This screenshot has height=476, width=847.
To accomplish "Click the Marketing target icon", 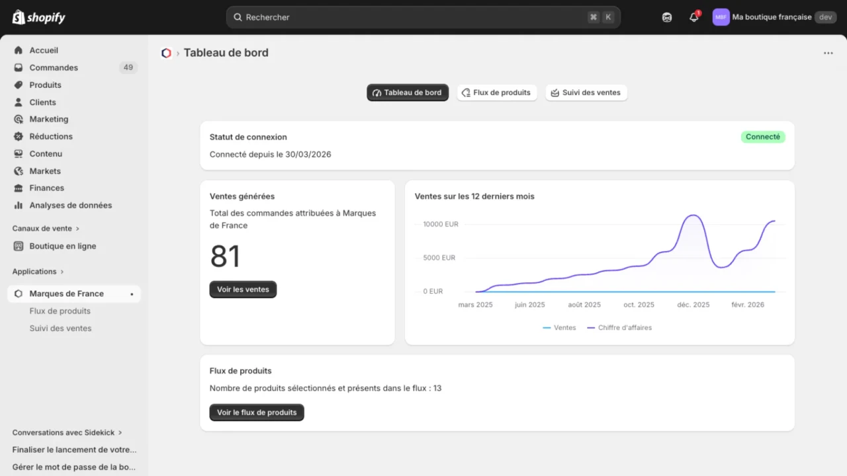I will (19, 119).
